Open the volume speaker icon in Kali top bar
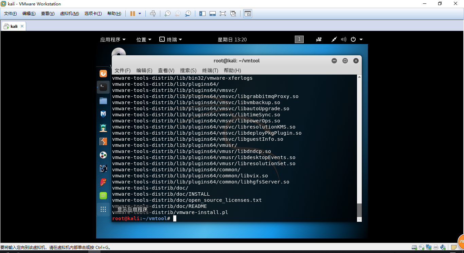Viewport: 464px width, 253px height. pyautogui.click(x=344, y=39)
